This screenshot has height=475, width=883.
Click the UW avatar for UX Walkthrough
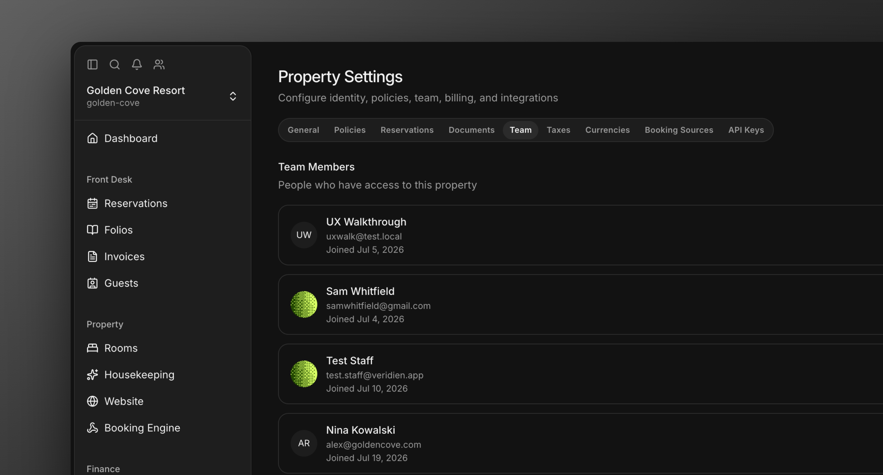(x=304, y=235)
